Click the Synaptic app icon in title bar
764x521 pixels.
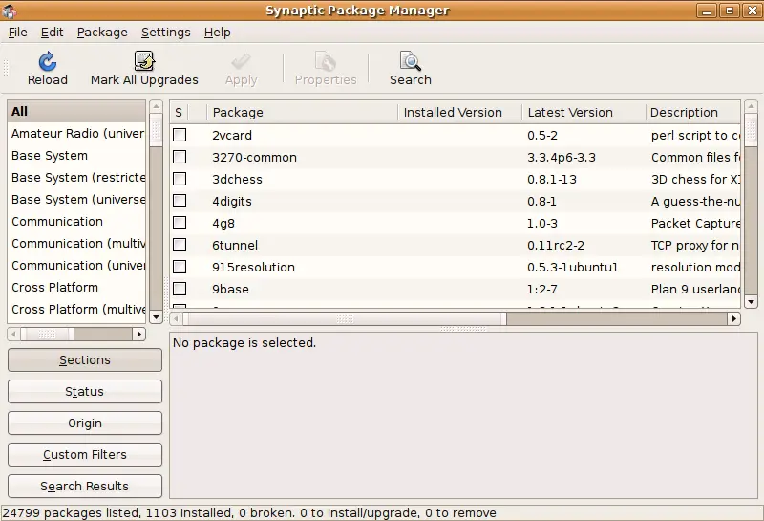click(x=10, y=11)
